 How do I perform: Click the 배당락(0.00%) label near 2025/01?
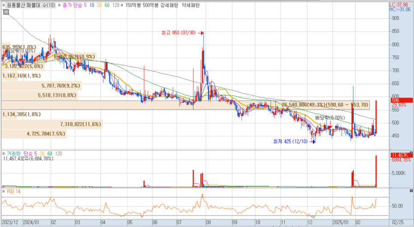(x=330, y=118)
